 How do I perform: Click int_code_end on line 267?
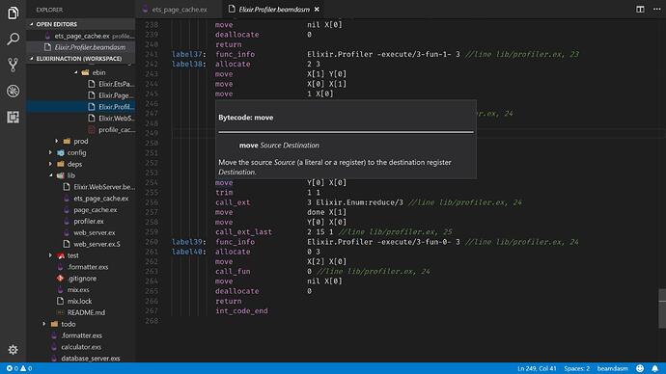tap(241, 310)
